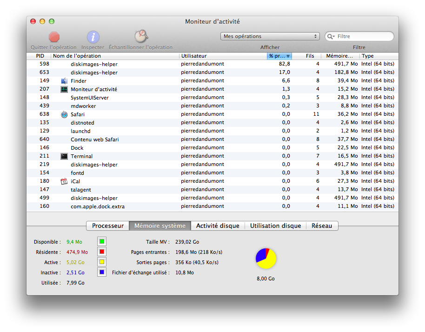Click the 239,02 Go Taille MV value
This screenshot has width=425, height=332.
pyautogui.click(x=187, y=242)
